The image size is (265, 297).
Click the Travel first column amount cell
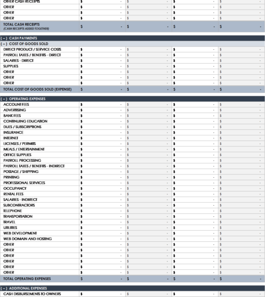coord(102,222)
